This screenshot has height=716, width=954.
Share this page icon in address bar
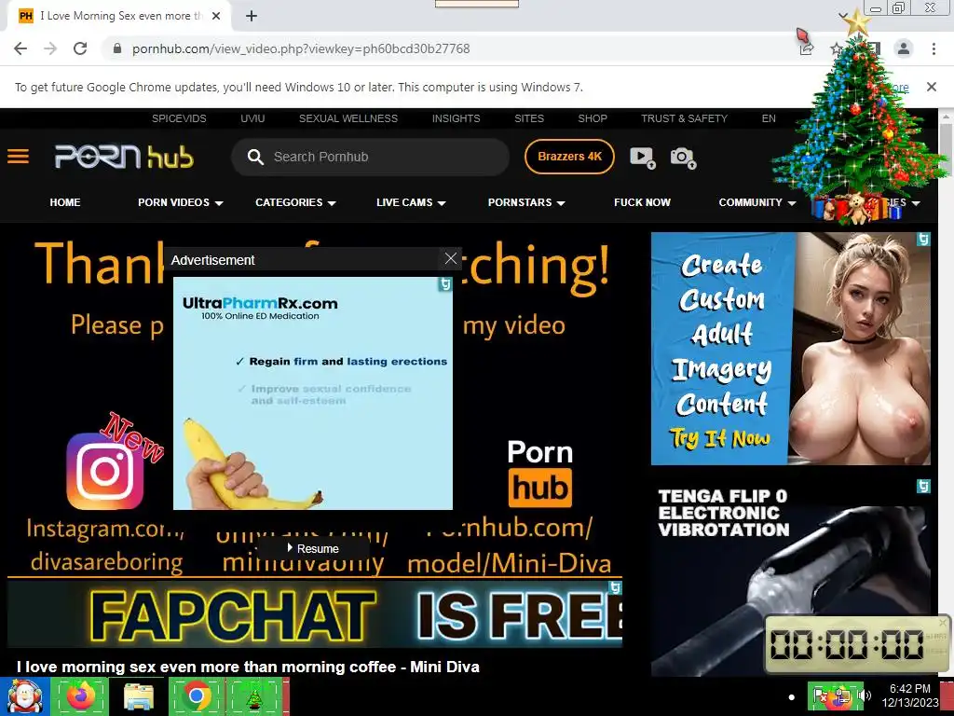(x=807, y=48)
